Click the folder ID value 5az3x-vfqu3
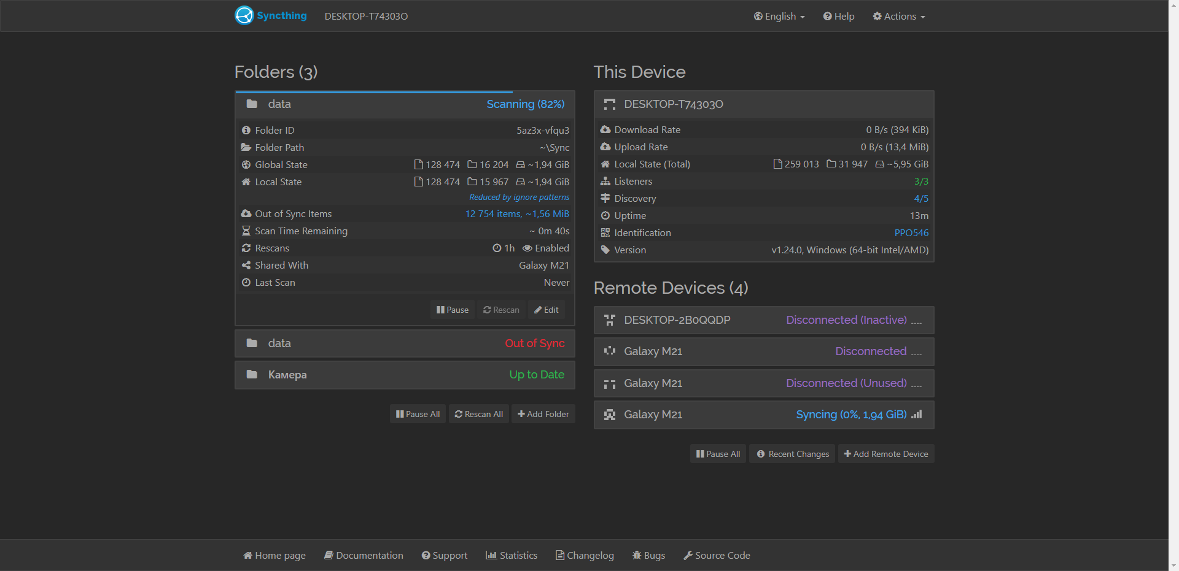The width and height of the screenshot is (1179, 571). click(x=543, y=131)
